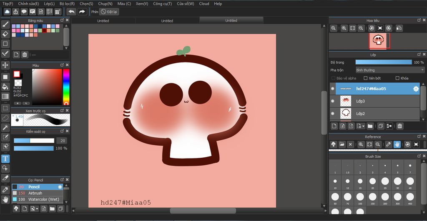
Task: Hide the Lớp3 layer
Action: 332,101
